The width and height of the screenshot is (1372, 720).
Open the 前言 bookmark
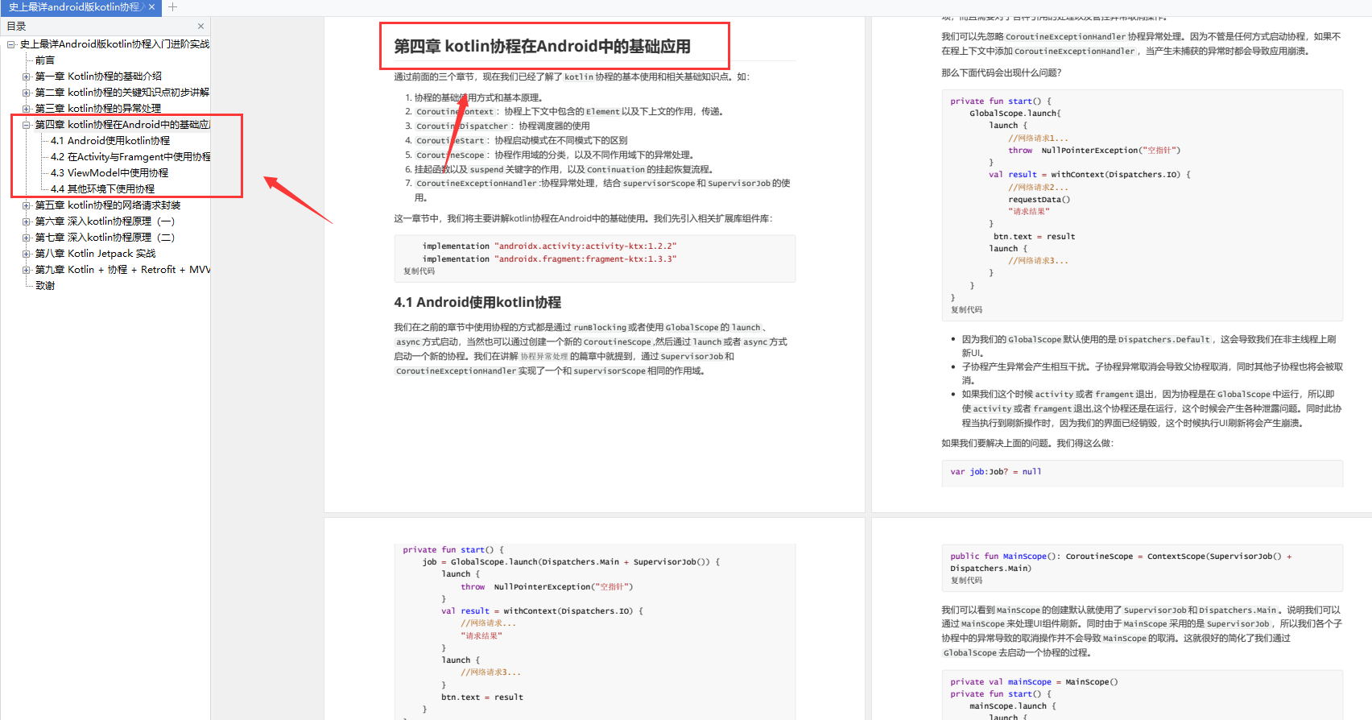(45, 60)
